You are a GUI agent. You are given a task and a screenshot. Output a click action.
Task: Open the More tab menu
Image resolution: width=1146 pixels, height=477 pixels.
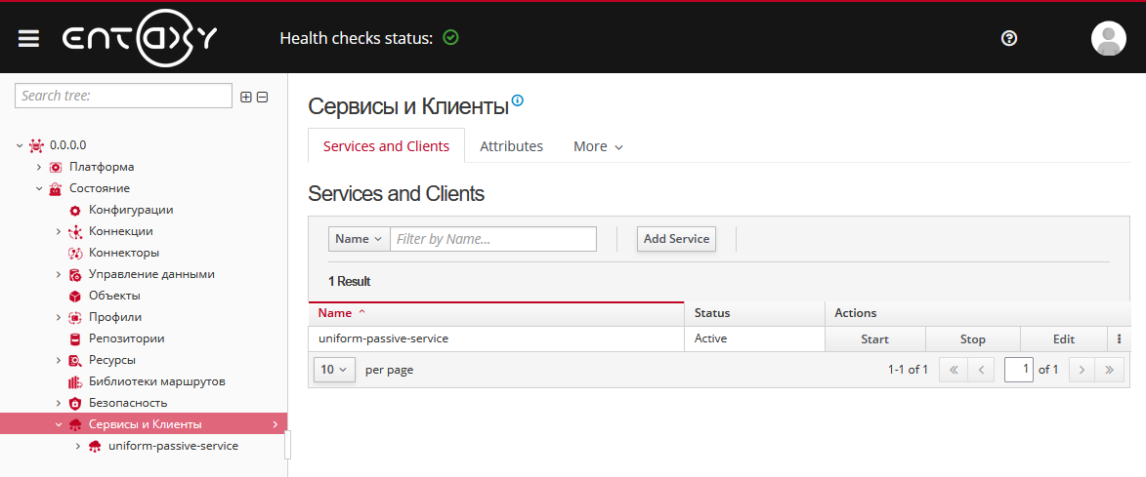pyautogui.click(x=598, y=146)
